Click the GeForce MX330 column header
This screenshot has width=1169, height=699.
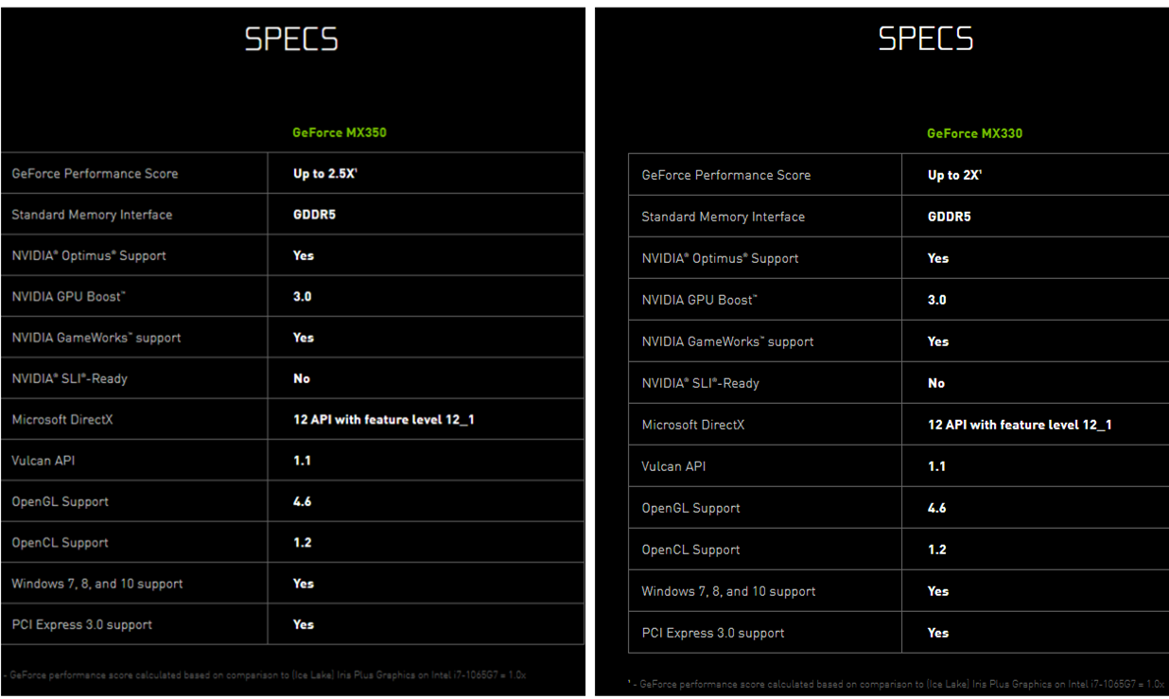pos(974,133)
